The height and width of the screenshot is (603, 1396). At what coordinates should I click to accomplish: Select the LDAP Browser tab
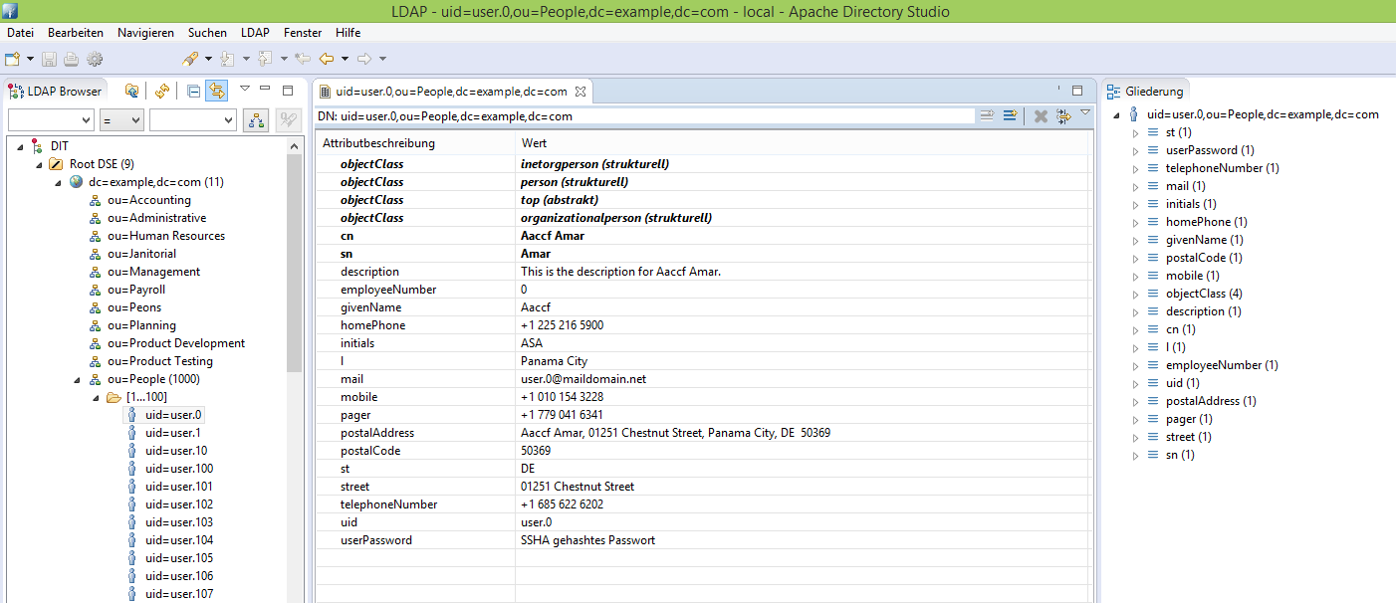click(56, 91)
